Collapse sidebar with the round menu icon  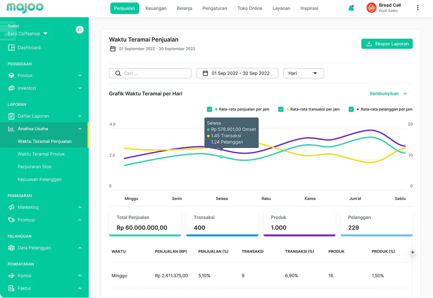(80, 30)
